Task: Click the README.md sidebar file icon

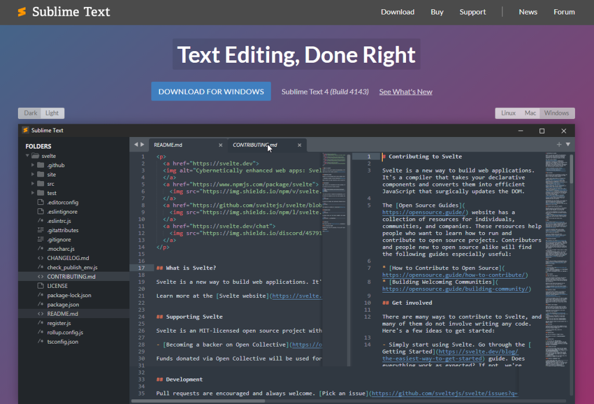Action: click(41, 313)
